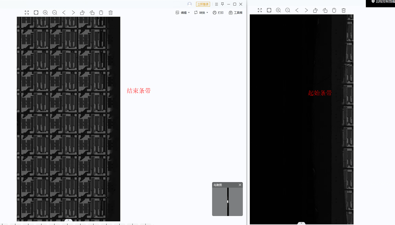Click the 立即登录 login button

click(x=203, y=4)
